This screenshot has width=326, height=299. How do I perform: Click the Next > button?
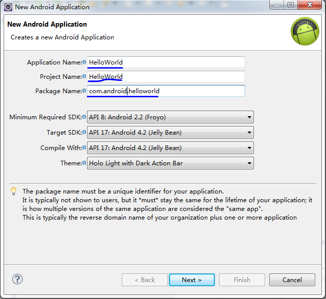tap(192, 280)
